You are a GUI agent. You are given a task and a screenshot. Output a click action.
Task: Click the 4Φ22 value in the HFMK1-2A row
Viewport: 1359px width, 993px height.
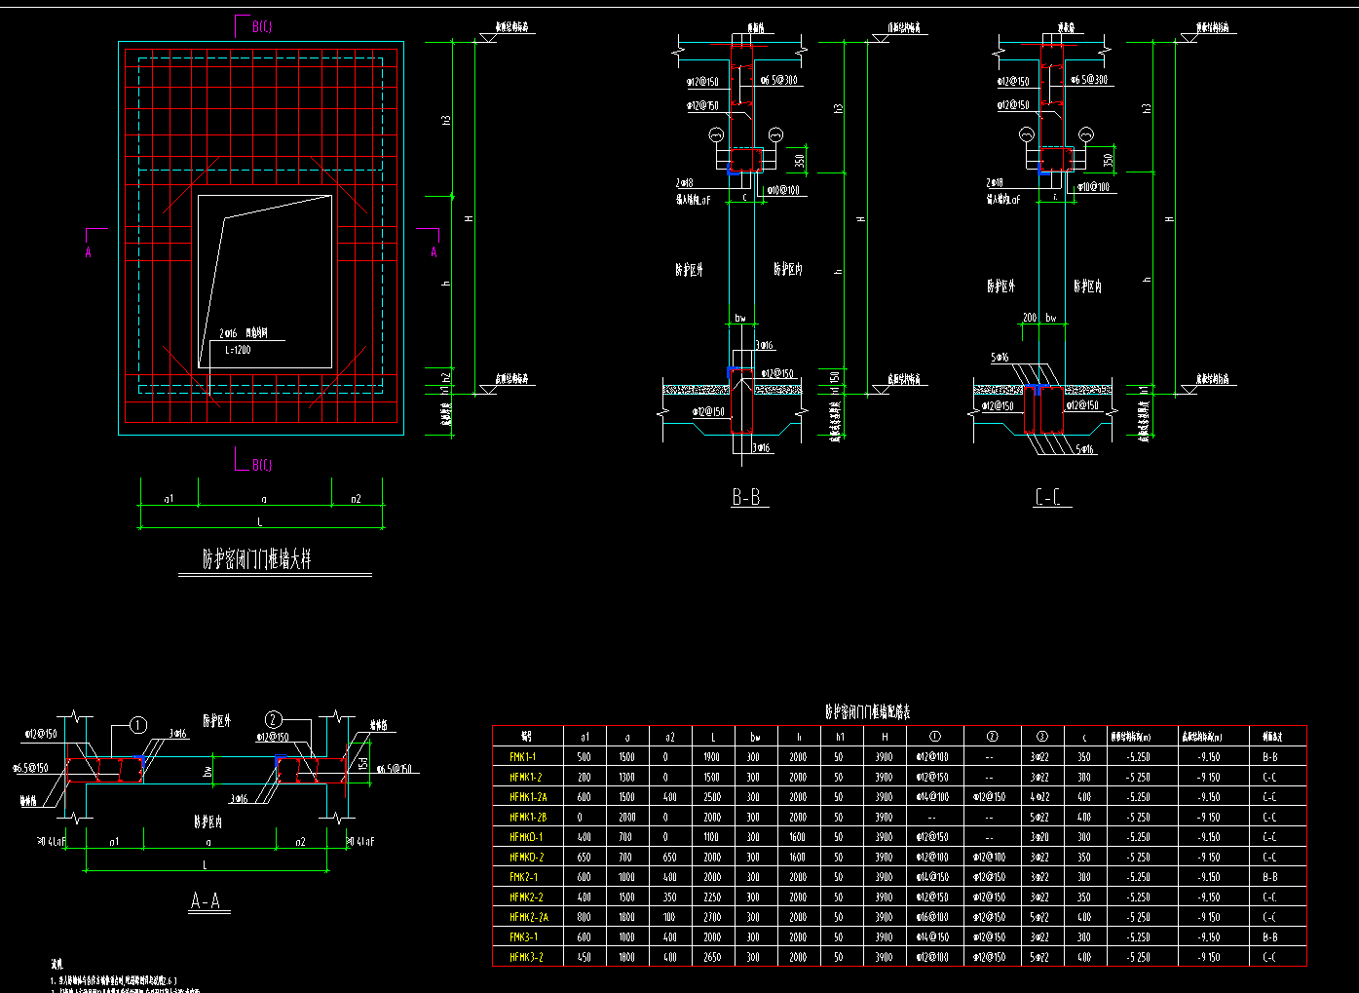pos(1041,797)
